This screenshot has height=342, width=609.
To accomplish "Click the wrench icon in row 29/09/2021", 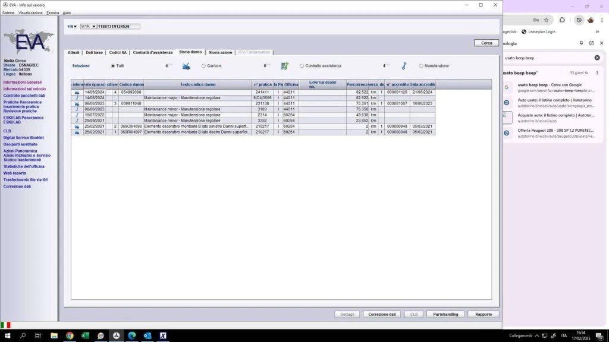I will pos(77,121).
